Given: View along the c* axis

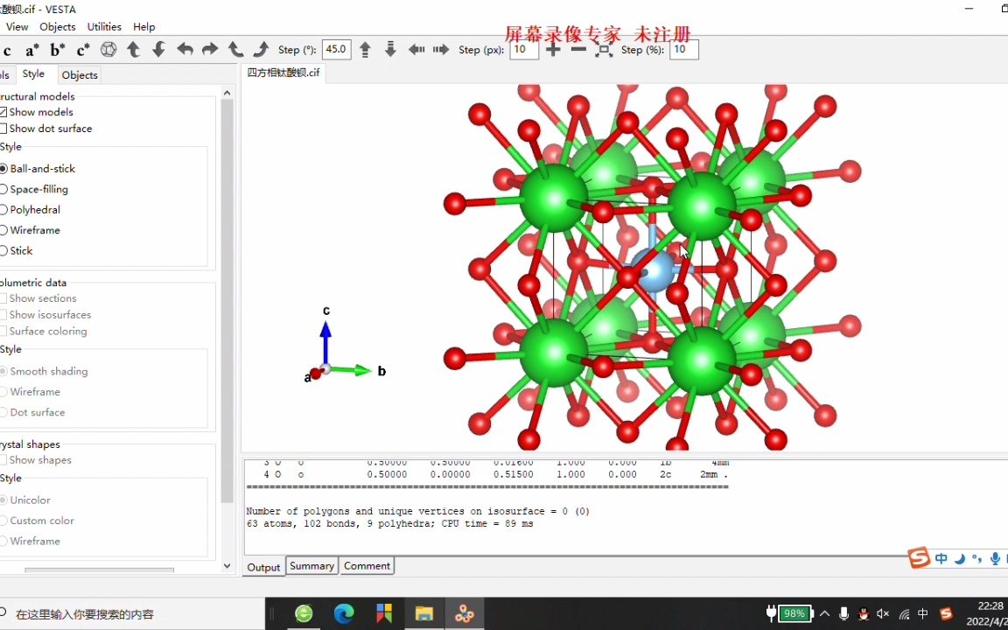Looking at the screenshot, I should [x=84, y=50].
